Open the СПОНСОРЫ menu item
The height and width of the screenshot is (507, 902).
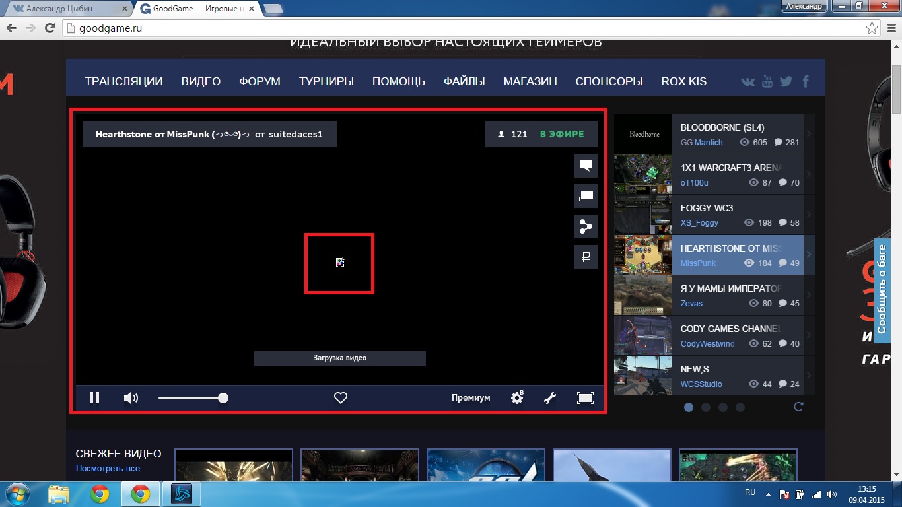pyautogui.click(x=609, y=81)
